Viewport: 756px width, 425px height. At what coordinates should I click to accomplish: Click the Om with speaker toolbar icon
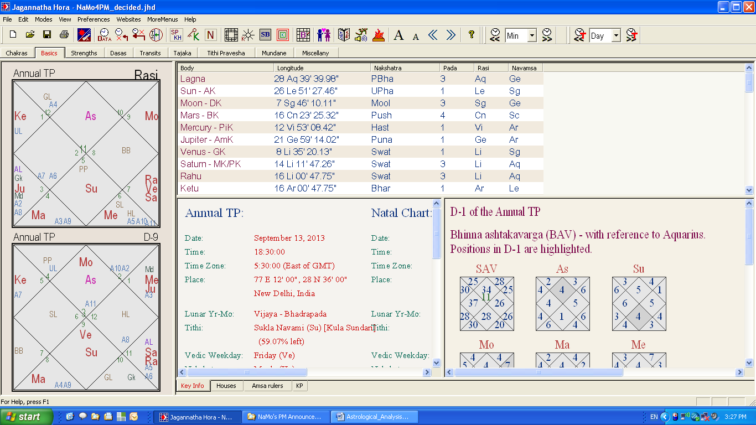pyautogui.click(x=361, y=35)
